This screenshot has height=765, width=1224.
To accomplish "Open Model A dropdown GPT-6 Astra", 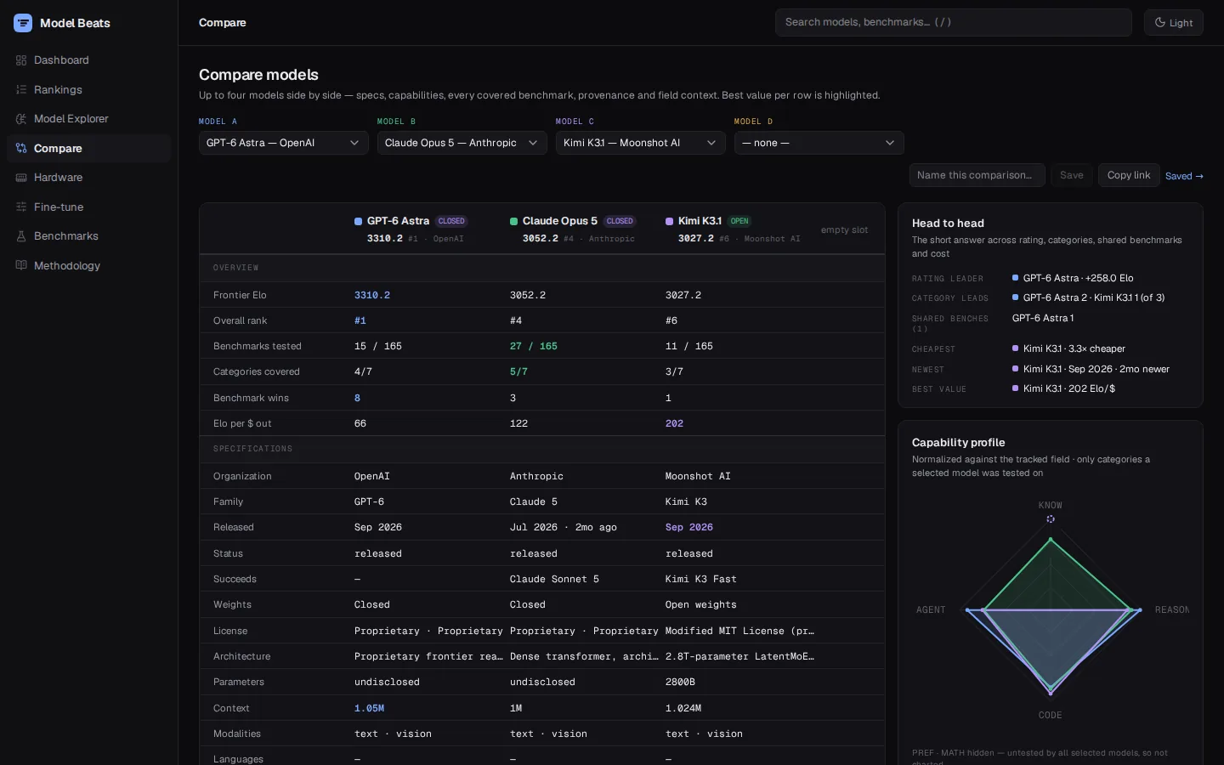I will [284, 143].
